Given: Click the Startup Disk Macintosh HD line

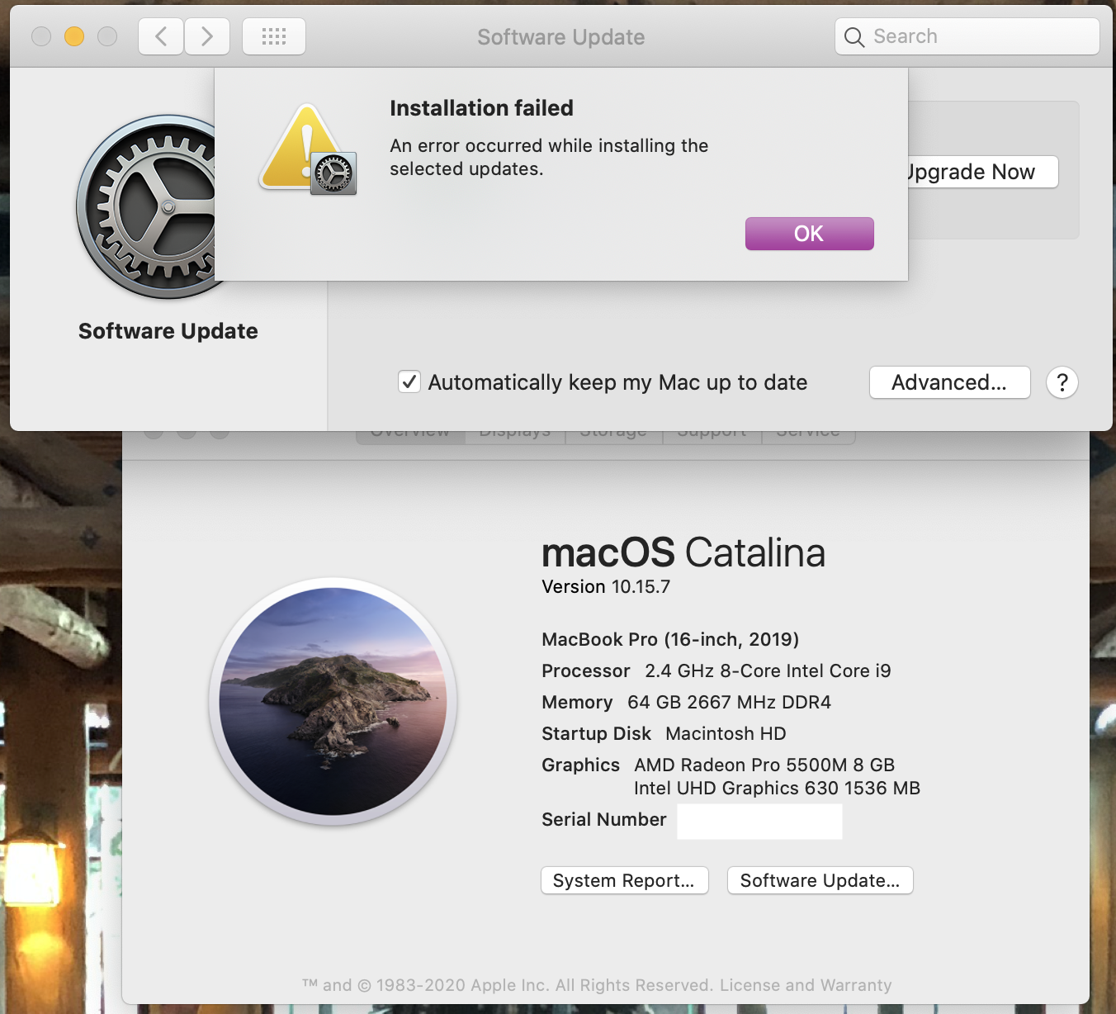Looking at the screenshot, I should 664,733.
